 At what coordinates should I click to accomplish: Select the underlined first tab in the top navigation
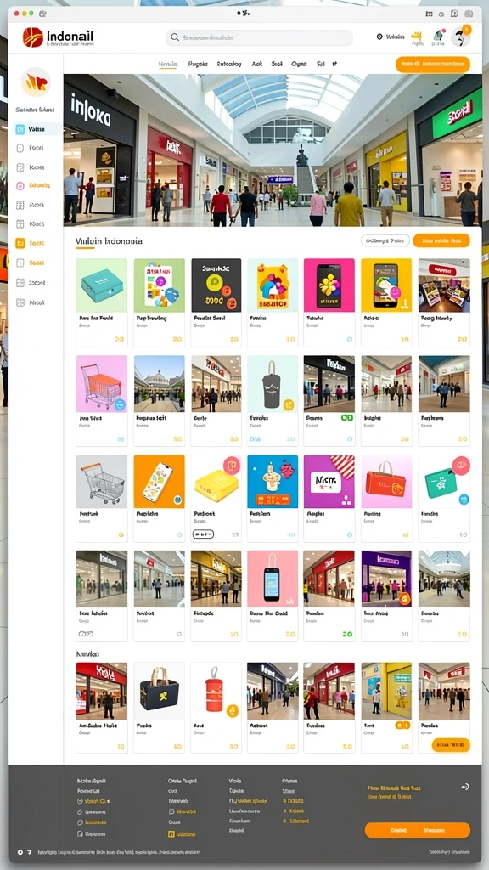click(168, 65)
